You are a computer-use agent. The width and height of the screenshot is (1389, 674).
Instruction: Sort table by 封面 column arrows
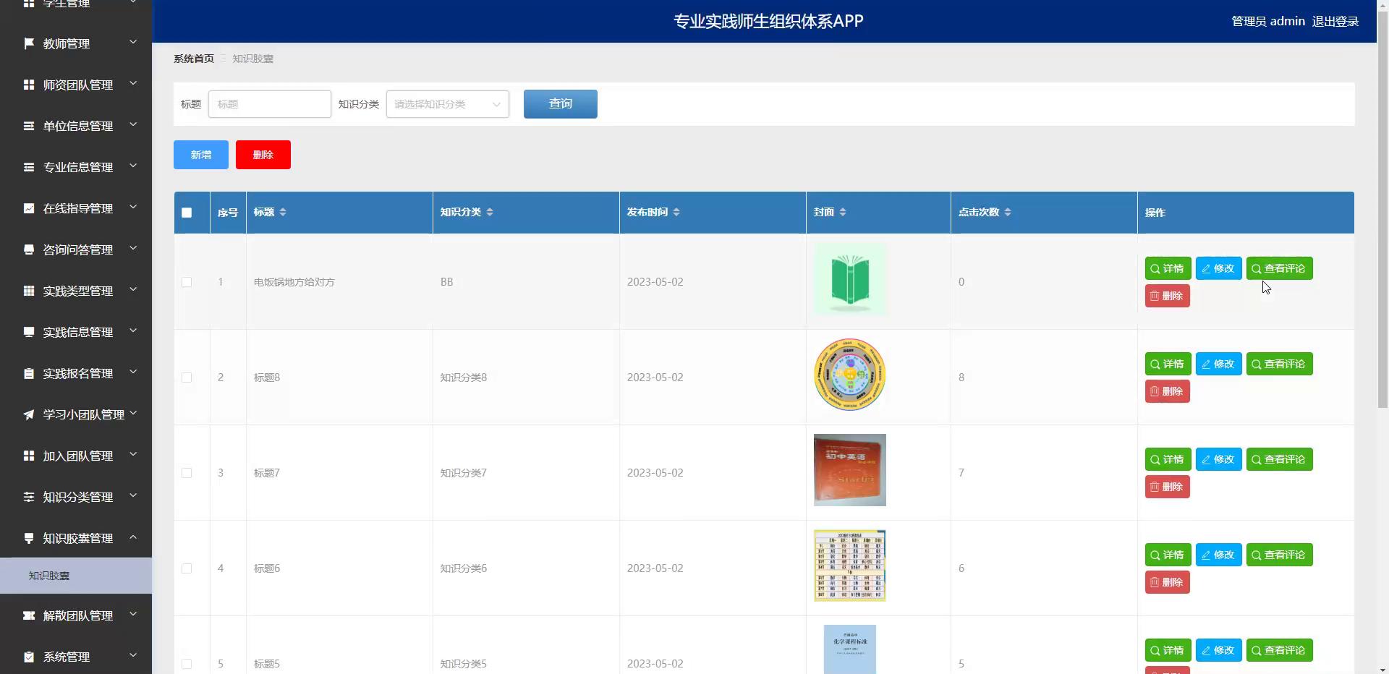[x=843, y=212]
